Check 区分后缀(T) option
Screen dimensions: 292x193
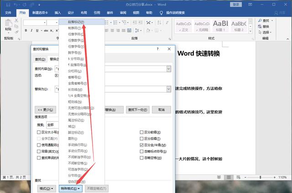point(141,139)
